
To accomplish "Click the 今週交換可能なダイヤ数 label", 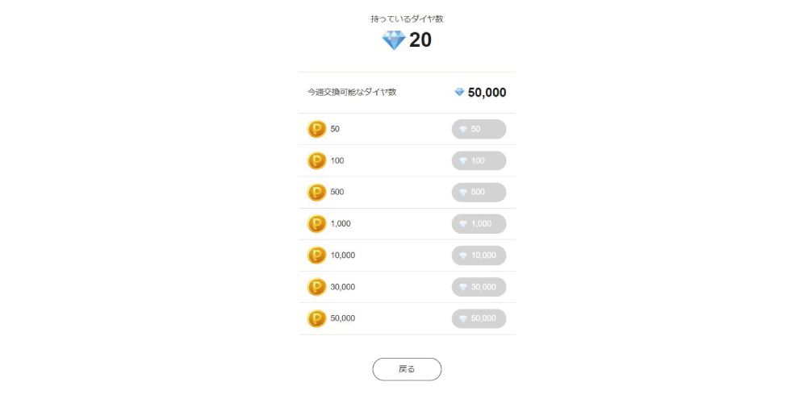I will pyautogui.click(x=352, y=93).
